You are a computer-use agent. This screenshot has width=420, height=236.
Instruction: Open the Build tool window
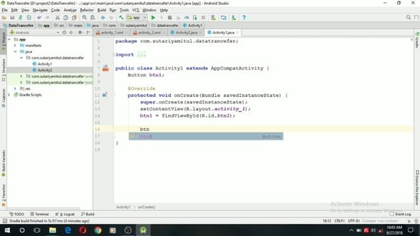(87, 214)
